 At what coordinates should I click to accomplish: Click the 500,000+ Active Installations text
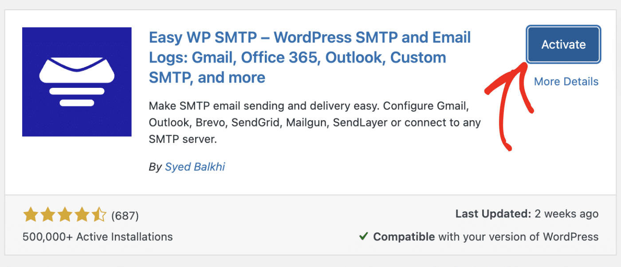(x=97, y=237)
